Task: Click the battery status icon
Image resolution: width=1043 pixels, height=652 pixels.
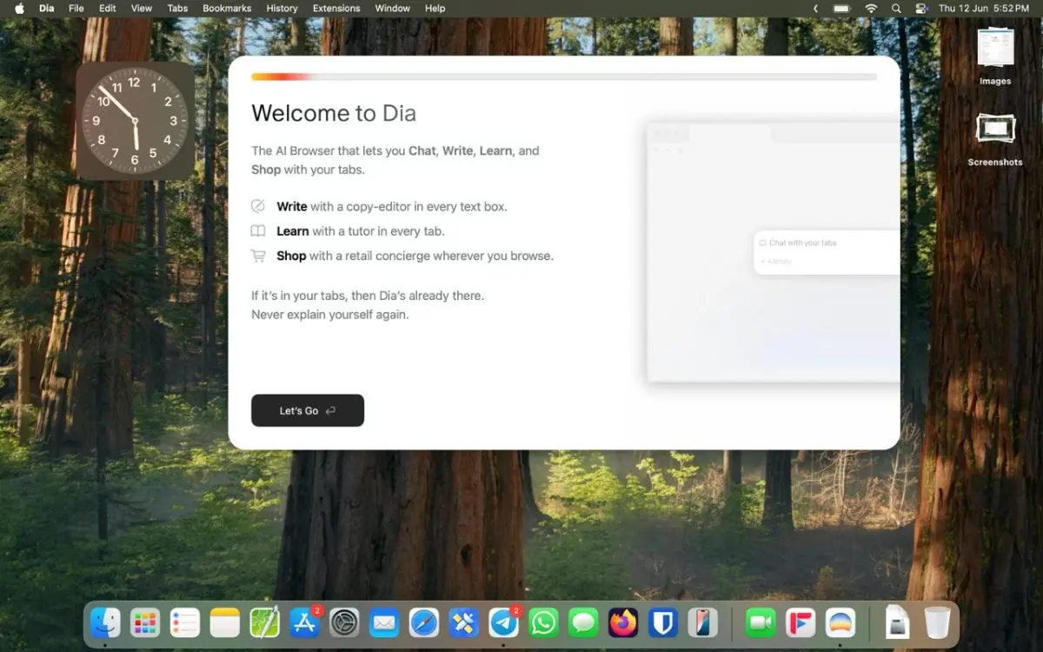Action: pyautogui.click(x=841, y=9)
